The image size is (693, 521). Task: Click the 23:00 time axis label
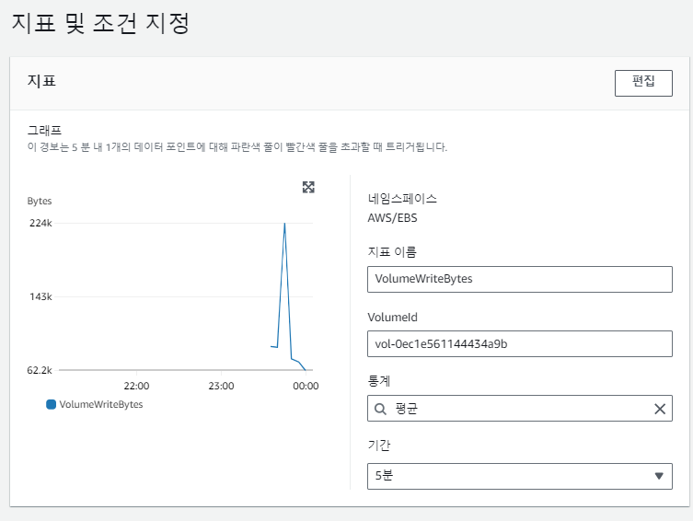[x=221, y=386]
